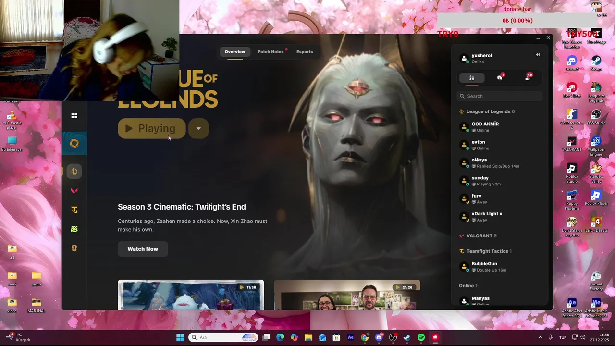Click the Playing button

pyautogui.click(x=152, y=128)
